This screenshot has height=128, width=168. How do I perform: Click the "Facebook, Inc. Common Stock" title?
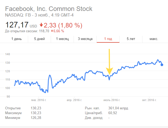49,9
